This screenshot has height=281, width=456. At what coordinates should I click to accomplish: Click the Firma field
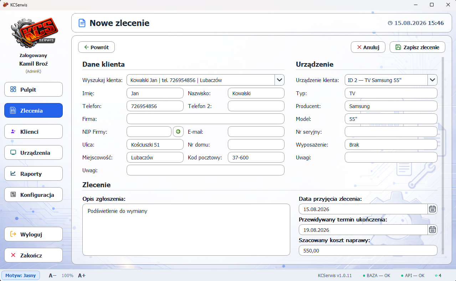205,119
